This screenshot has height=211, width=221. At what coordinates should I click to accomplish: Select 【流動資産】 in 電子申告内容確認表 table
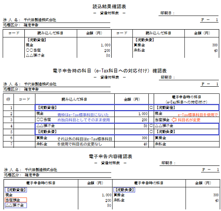16,190
